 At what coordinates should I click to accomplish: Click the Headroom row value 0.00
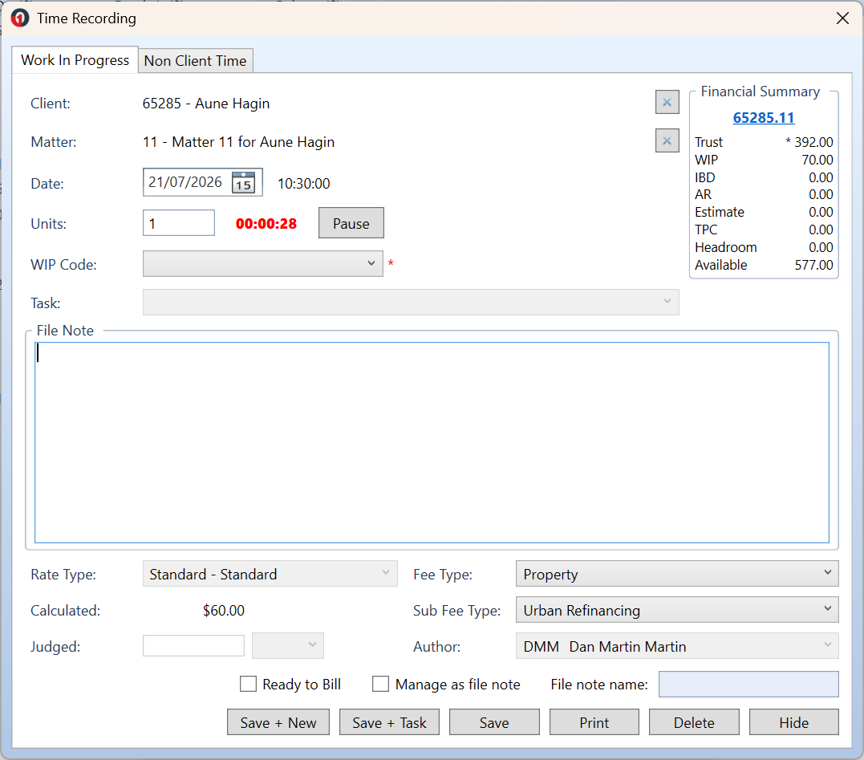(821, 247)
